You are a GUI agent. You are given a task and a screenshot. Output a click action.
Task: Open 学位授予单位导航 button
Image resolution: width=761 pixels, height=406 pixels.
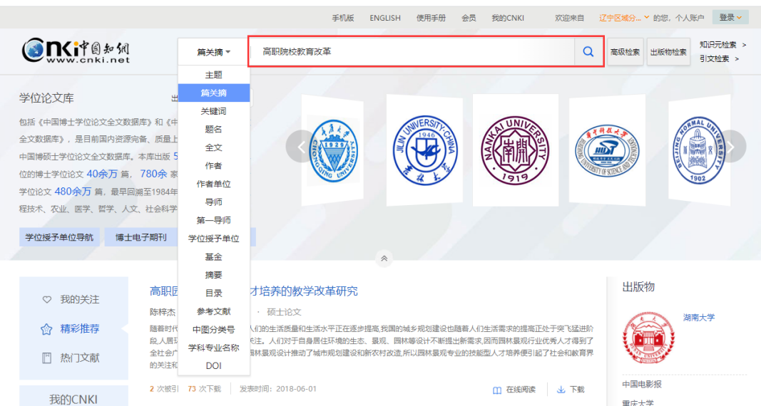(59, 237)
